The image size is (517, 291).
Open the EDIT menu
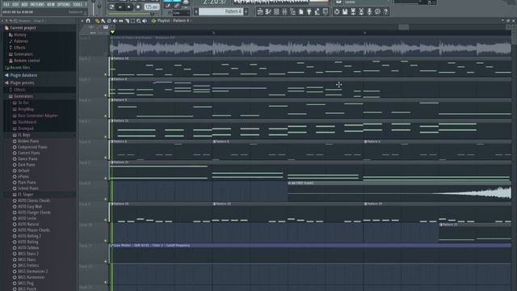(x=15, y=5)
